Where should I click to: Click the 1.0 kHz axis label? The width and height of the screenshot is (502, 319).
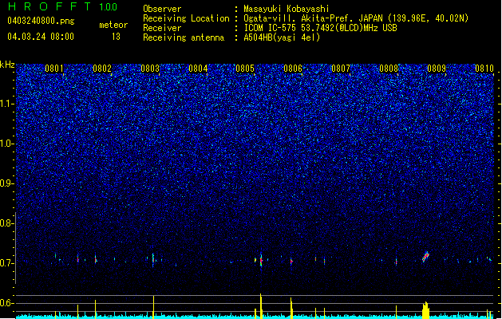coord(7,144)
